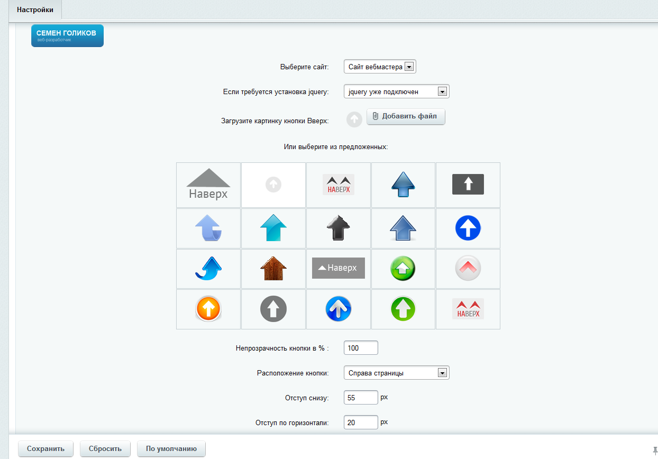Screen dimensions: 658x459
Task: Select the pink chevron circle button image
Action: [468, 269]
